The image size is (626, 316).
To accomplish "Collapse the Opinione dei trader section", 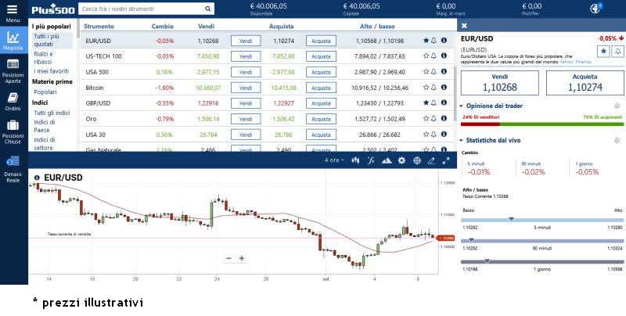I will click(x=462, y=106).
